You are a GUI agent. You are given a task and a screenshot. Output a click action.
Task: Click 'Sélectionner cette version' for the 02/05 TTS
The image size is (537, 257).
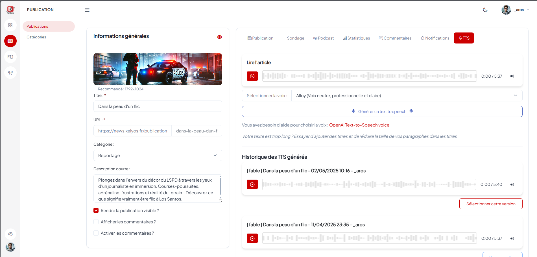coord(491,204)
